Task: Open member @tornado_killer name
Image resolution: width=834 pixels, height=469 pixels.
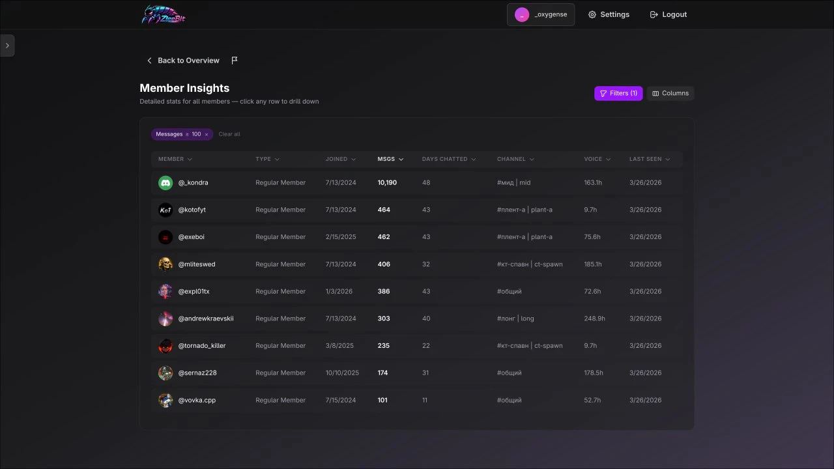Action: tap(202, 346)
